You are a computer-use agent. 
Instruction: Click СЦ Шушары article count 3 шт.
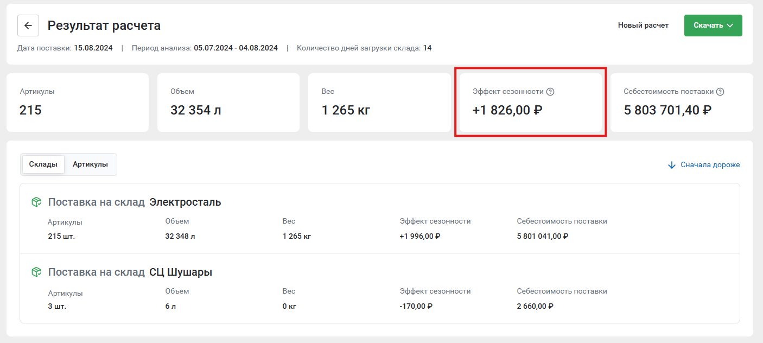point(57,306)
